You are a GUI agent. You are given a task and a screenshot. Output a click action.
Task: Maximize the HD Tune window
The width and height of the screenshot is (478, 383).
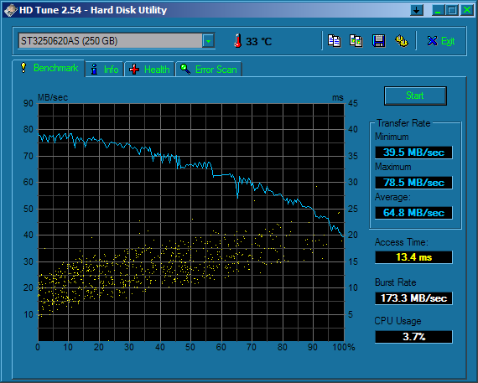click(451, 10)
